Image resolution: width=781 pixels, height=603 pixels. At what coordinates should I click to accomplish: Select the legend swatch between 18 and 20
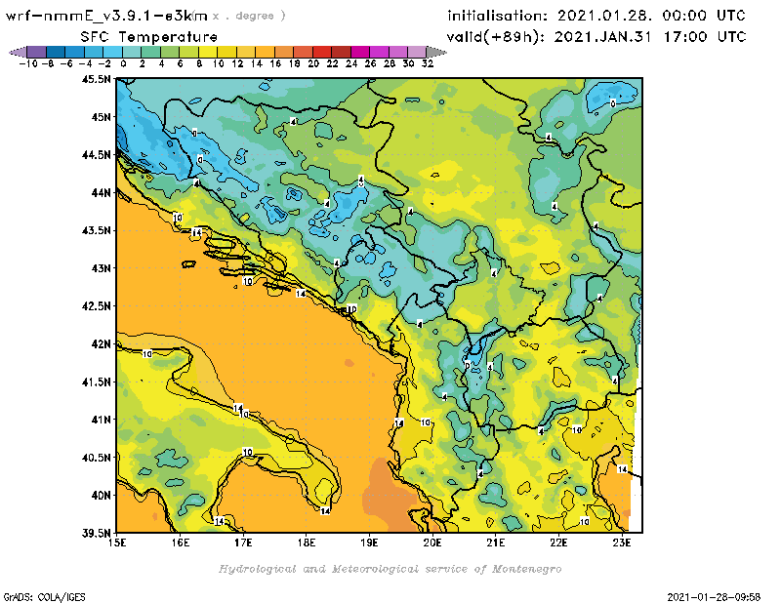(x=303, y=52)
